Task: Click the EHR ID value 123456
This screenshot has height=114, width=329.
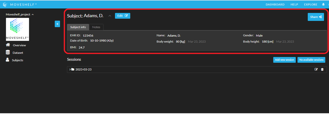Action: (88, 36)
